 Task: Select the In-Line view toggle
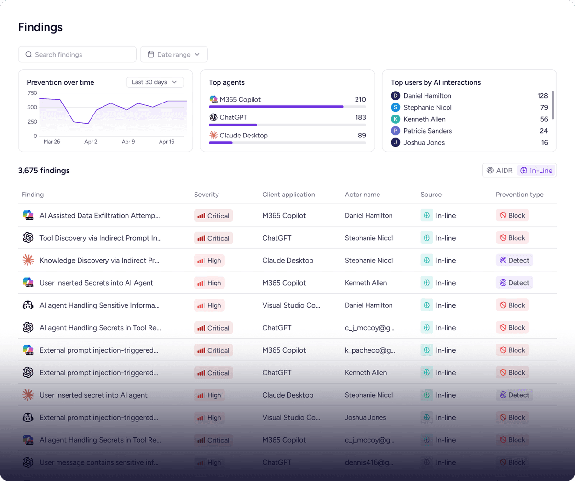tap(536, 171)
